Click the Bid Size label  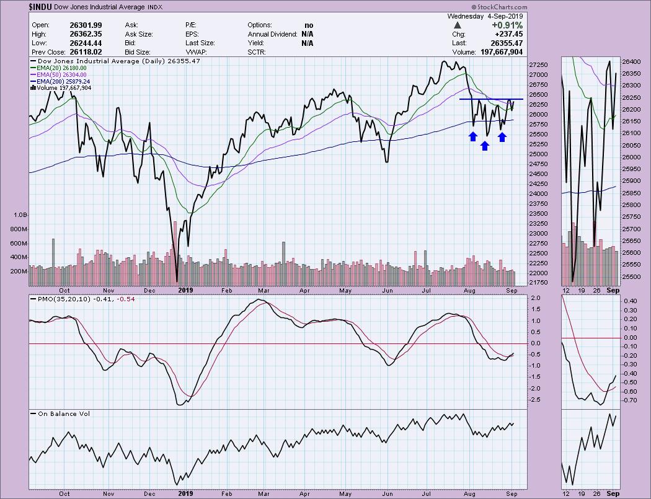(x=138, y=52)
